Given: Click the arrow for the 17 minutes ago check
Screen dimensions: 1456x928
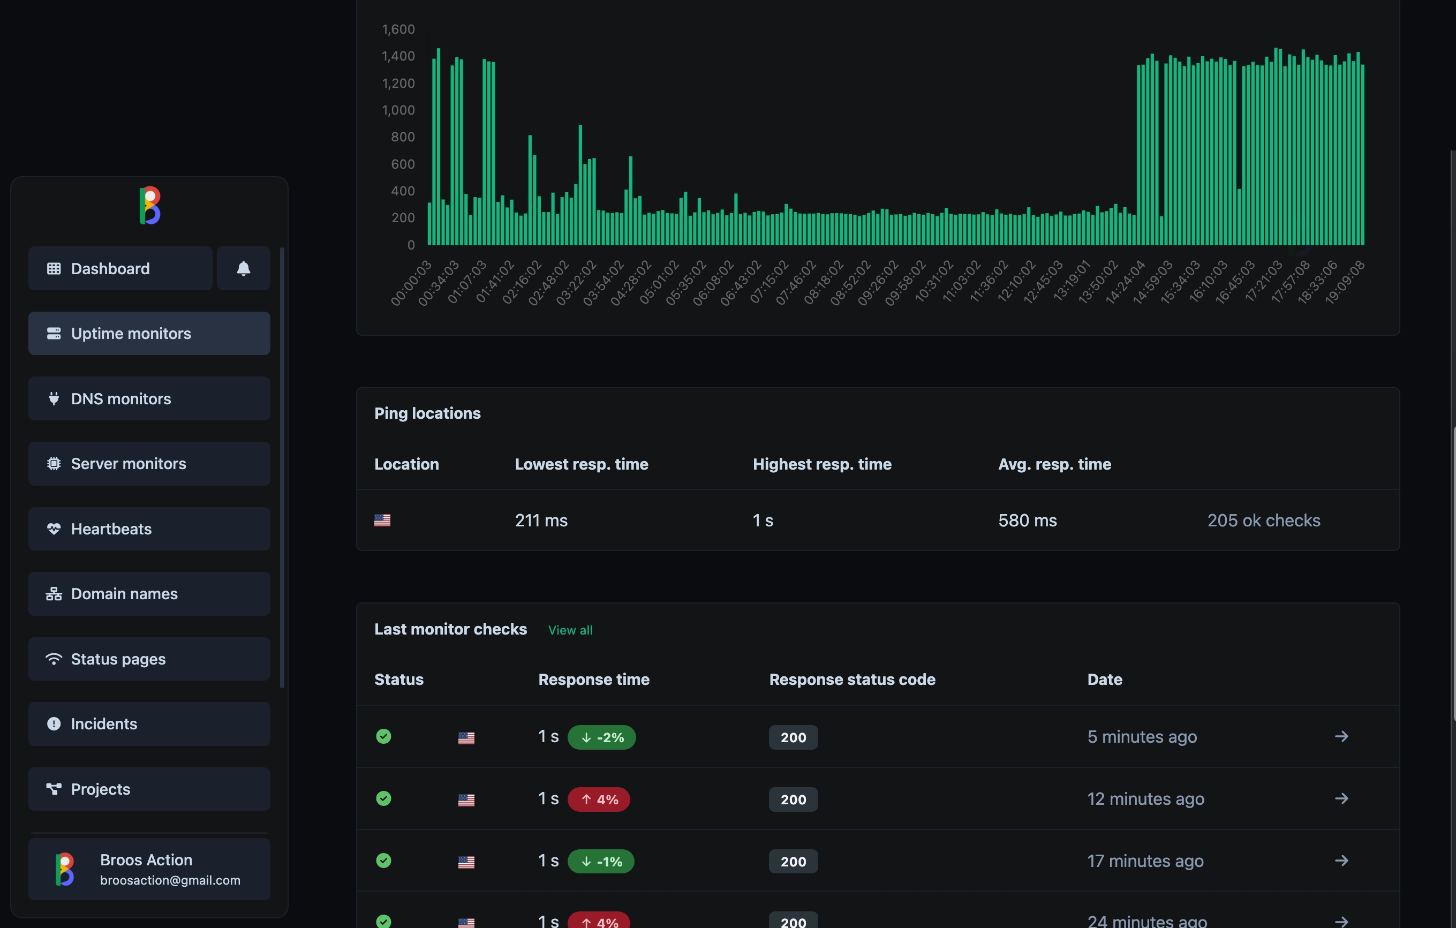Looking at the screenshot, I should [1341, 861].
